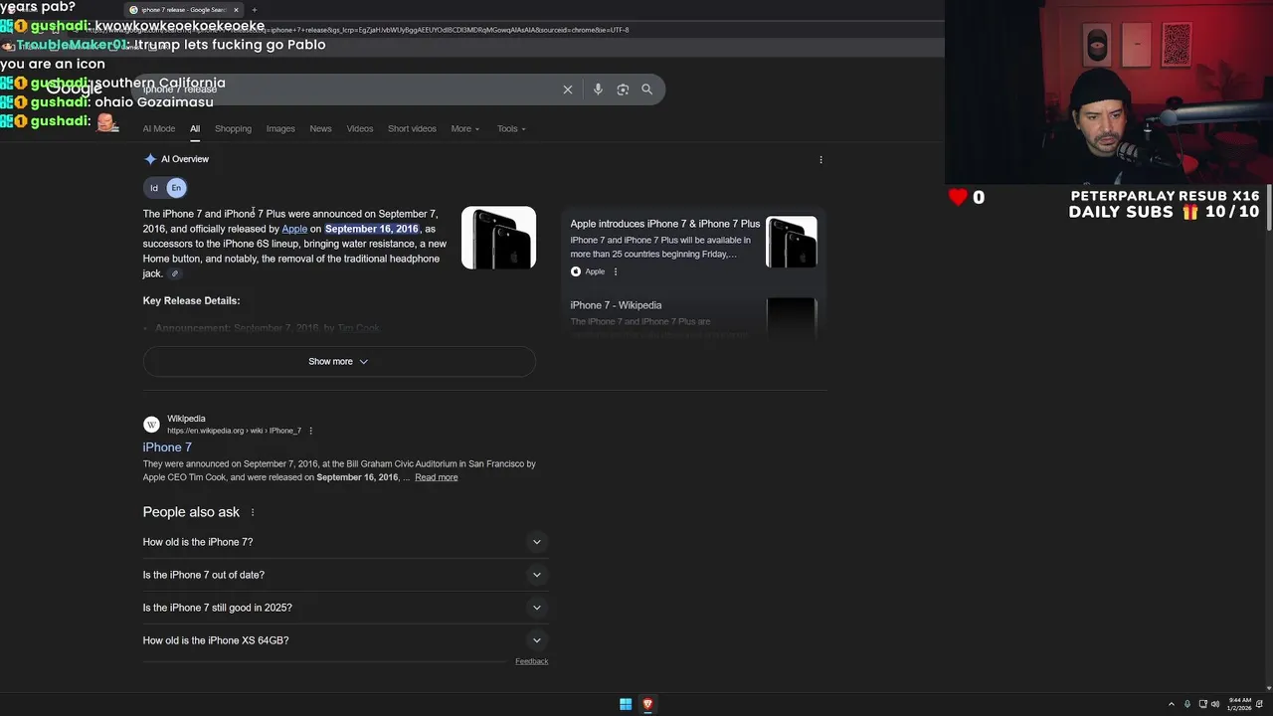1273x716 pixels.
Task: Switch to Short videos tab
Action: click(412, 128)
